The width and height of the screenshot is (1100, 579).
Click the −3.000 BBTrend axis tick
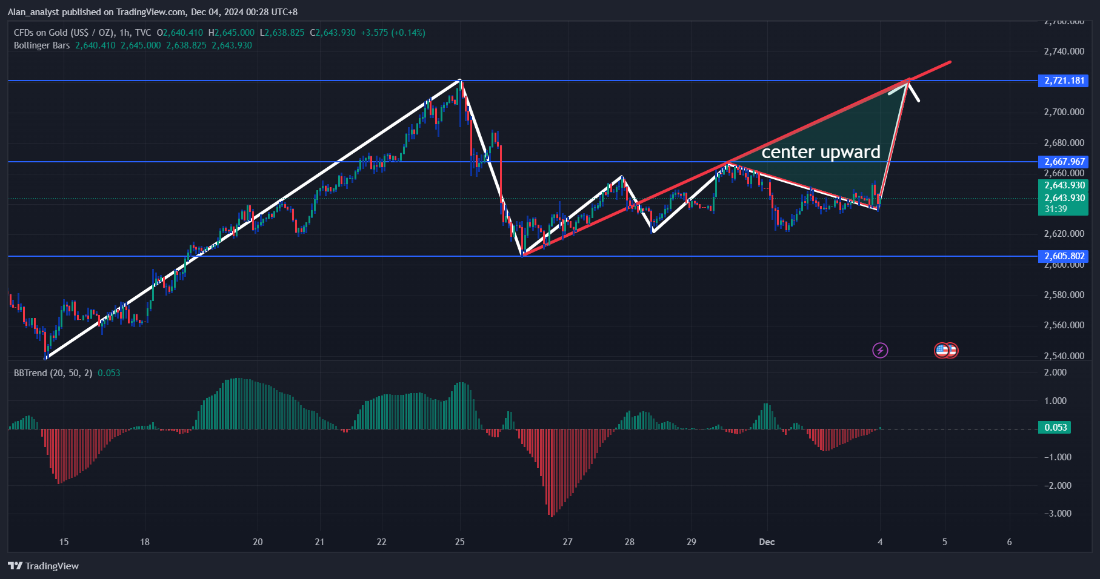tap(1058, 514)
